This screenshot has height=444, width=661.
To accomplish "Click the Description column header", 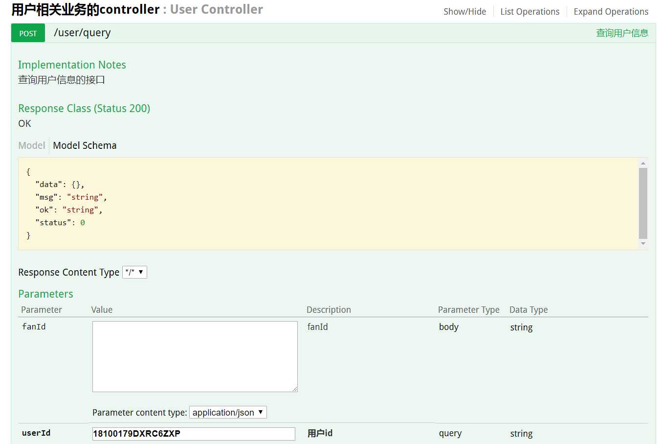I will (x=329, y=309).
